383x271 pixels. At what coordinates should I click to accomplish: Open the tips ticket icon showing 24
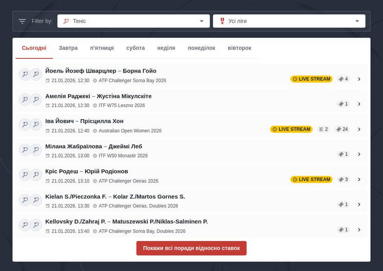point(342,129)
